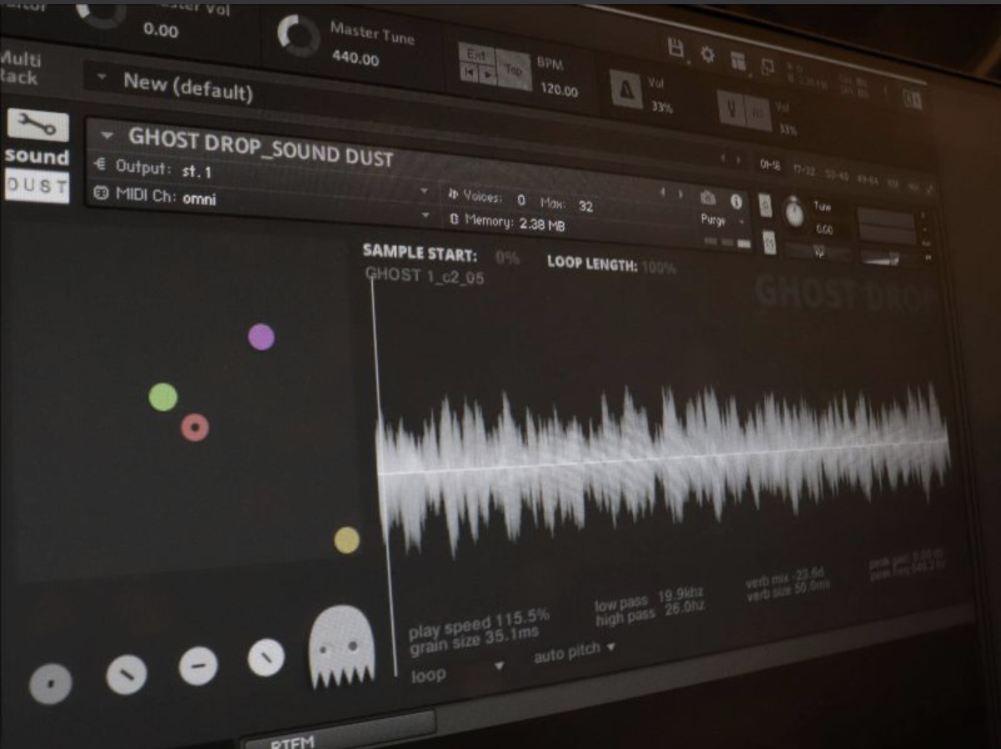Open the save menu floppy disk icon
Image resolution: width=1001 pixels, height=749 pixels.
click(x=677, y=47)
